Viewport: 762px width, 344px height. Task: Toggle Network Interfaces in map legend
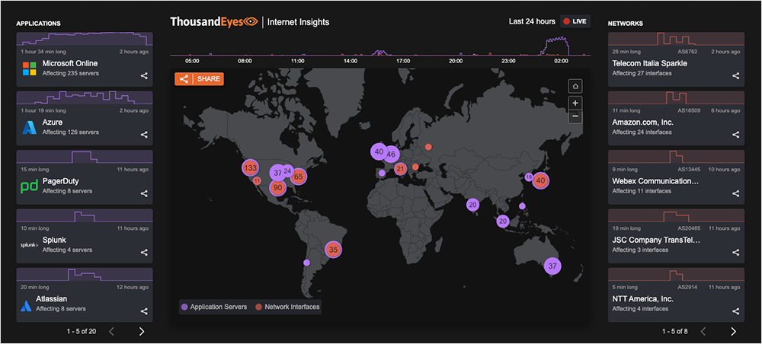(288, 307)
